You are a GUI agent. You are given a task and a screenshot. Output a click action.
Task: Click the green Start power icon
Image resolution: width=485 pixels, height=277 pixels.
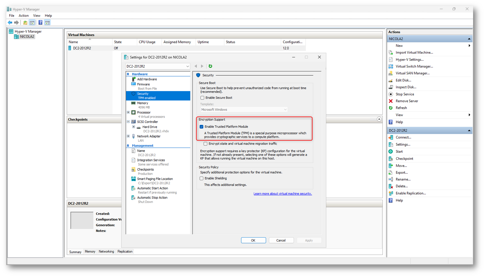391,151
